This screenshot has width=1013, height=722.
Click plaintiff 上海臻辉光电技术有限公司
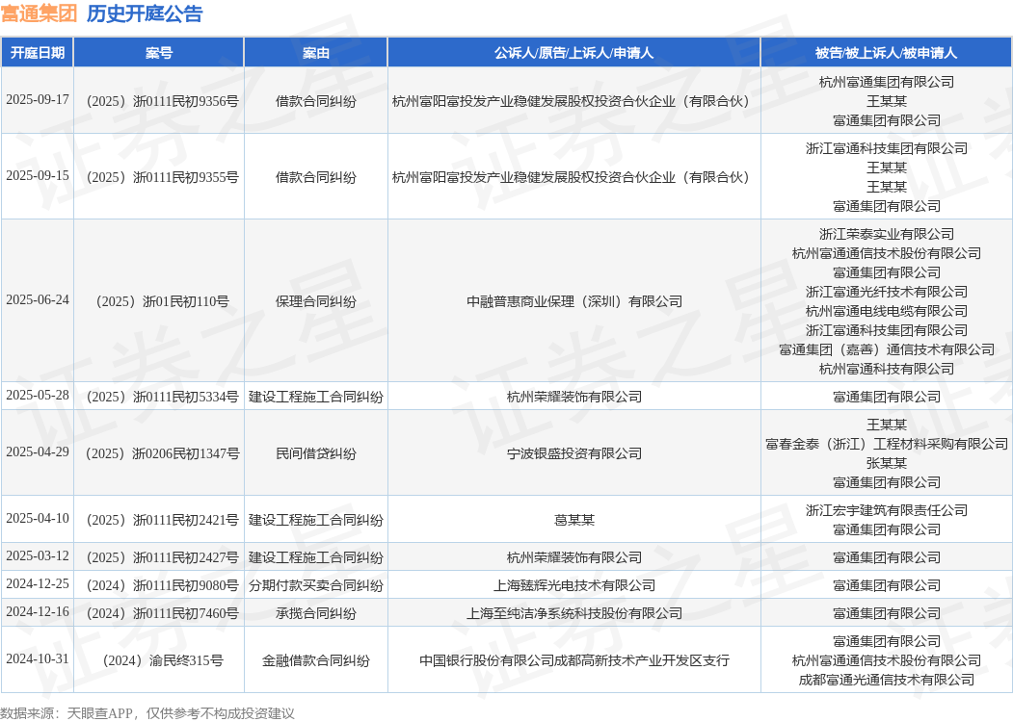point(574,585)
